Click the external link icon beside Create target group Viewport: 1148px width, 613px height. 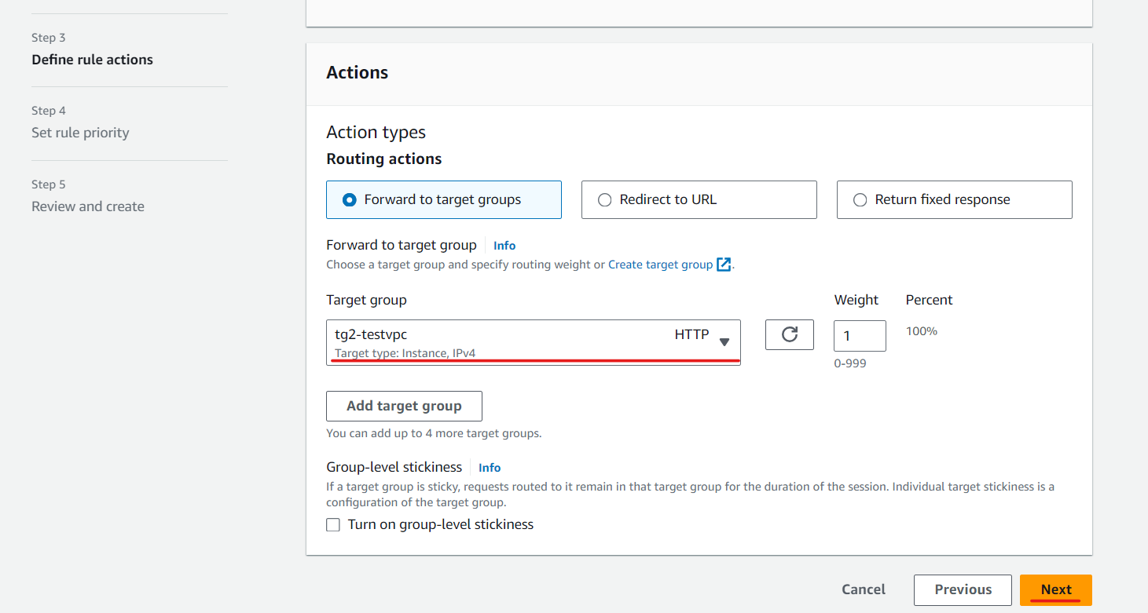724,265
